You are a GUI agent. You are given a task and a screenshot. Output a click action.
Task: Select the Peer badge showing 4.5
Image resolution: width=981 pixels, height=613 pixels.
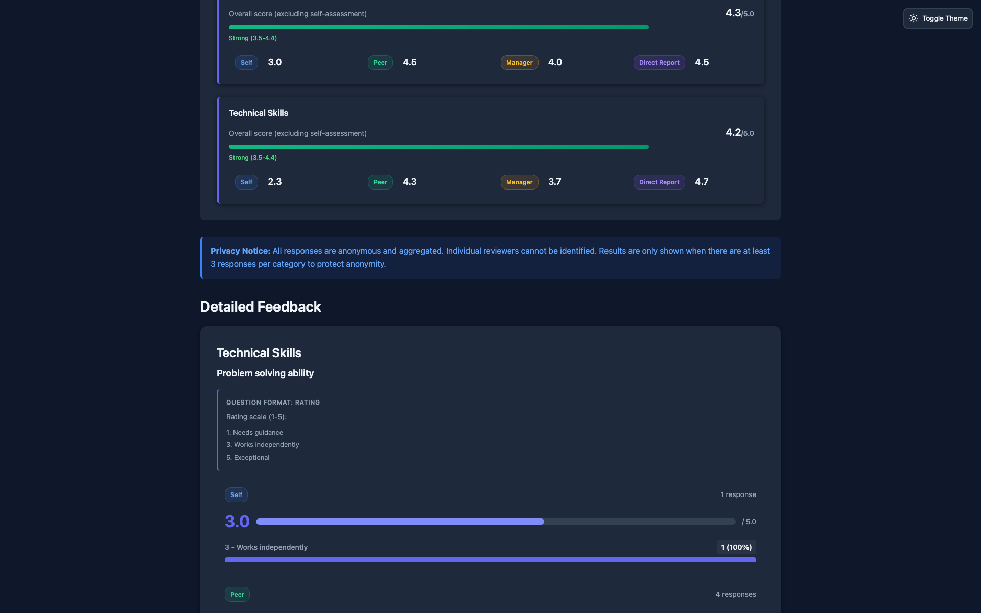click(x=380, y=62)
